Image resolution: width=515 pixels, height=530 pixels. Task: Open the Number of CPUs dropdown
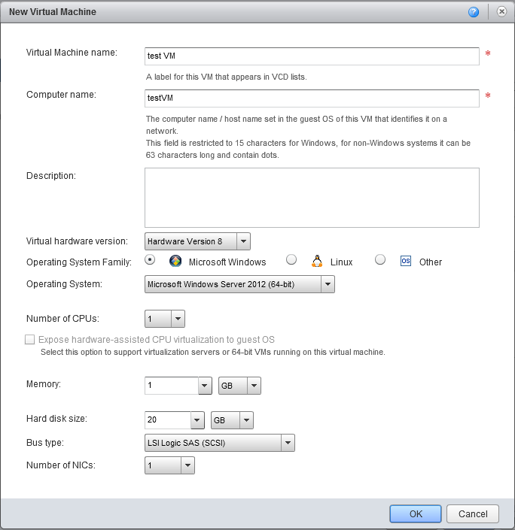tap(178, 319)
